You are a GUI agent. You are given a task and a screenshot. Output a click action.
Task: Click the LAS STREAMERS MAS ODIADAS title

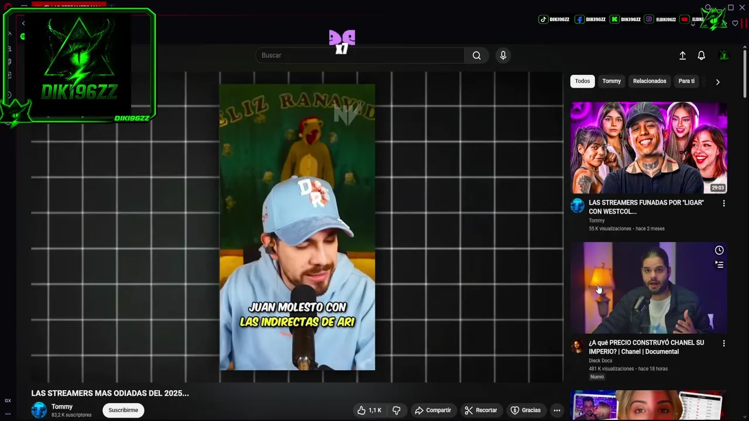[110, 394]
